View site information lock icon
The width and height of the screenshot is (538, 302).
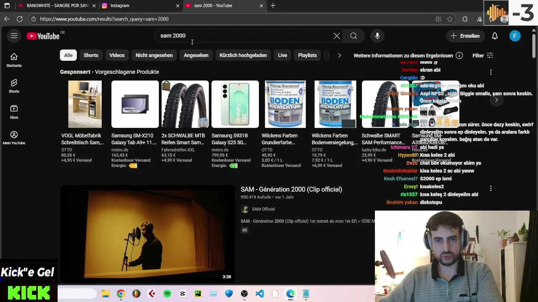click(x=34, y=19)
